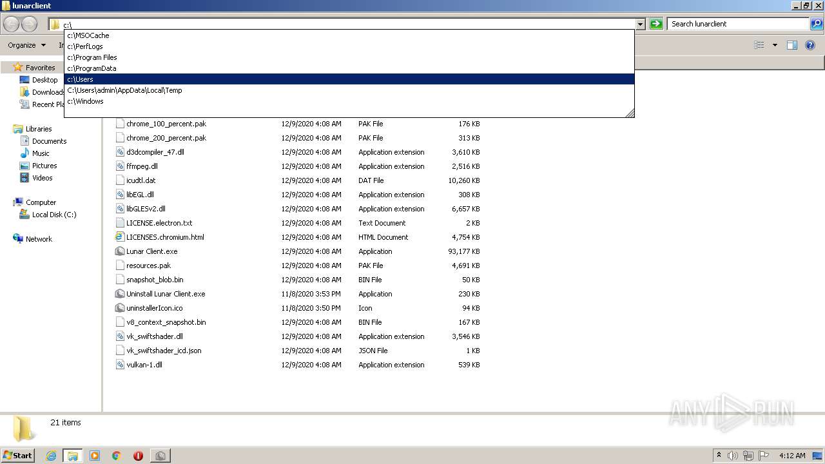This screenshot has height=464, width=825.
Task: Click the Change your view icon
Action: (759, 45)
